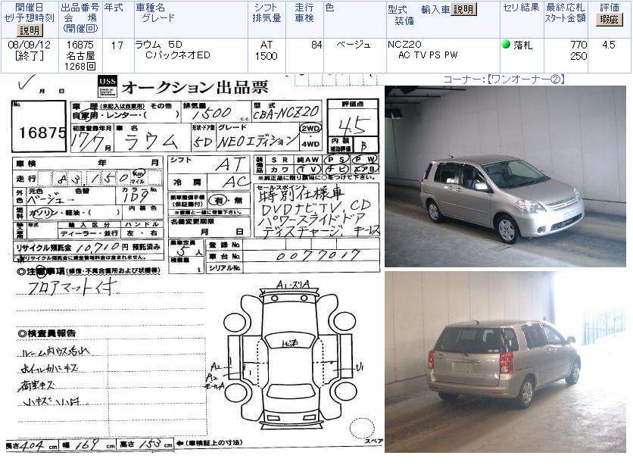Click the セリ結果 column header
The height and width of the screenshot is (468, 633).
tap(521, 8)
